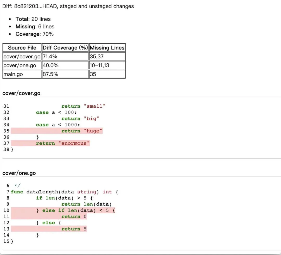Select the 'Total: 20 lines' bullet
281x255 pixels.
tap(33, 19)
